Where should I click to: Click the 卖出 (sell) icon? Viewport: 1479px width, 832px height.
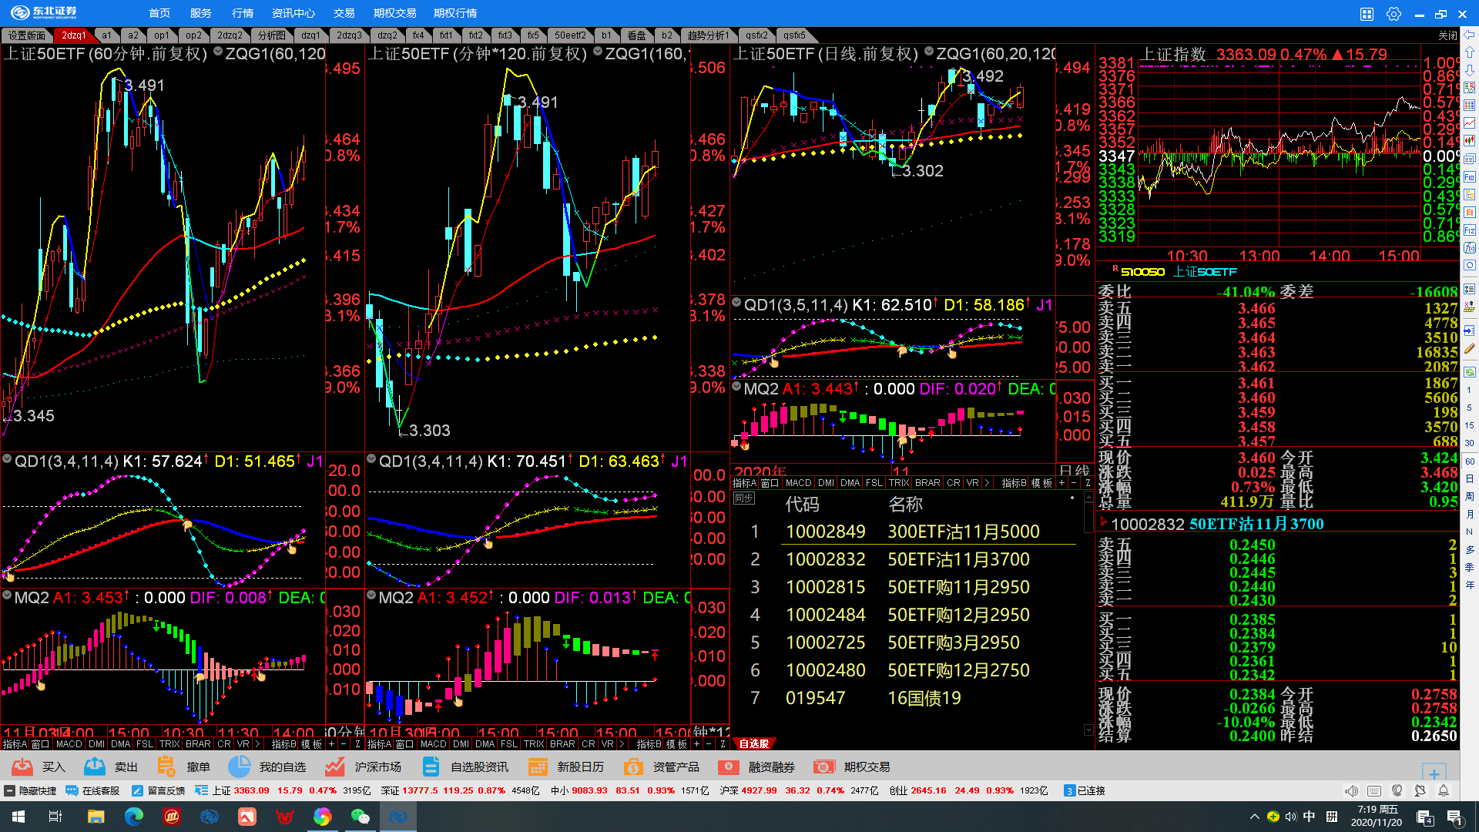(95, 767)
